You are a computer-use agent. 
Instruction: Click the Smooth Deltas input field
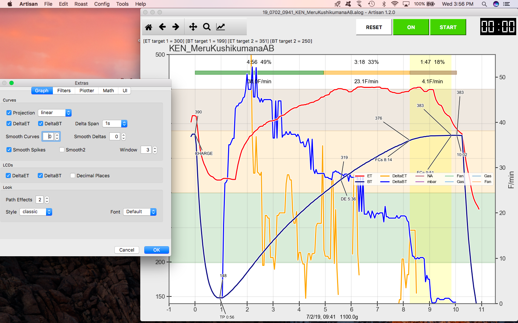[115, 136]
